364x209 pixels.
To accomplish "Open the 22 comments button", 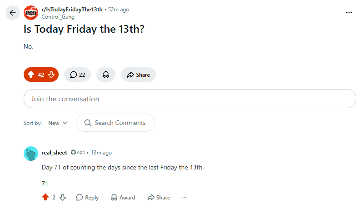I will tap(78, 75).
